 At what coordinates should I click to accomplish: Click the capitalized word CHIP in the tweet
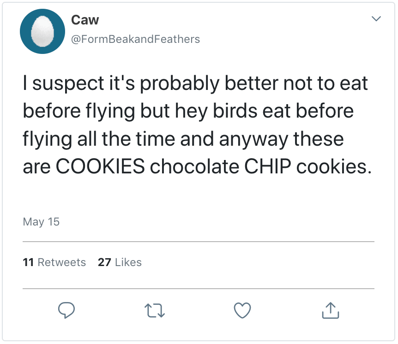point(268,166)
